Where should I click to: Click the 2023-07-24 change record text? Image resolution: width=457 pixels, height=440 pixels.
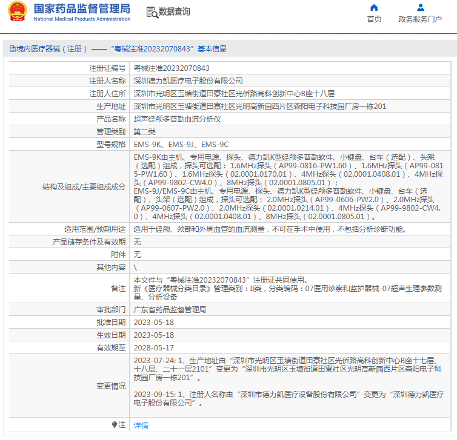point(288,369)
